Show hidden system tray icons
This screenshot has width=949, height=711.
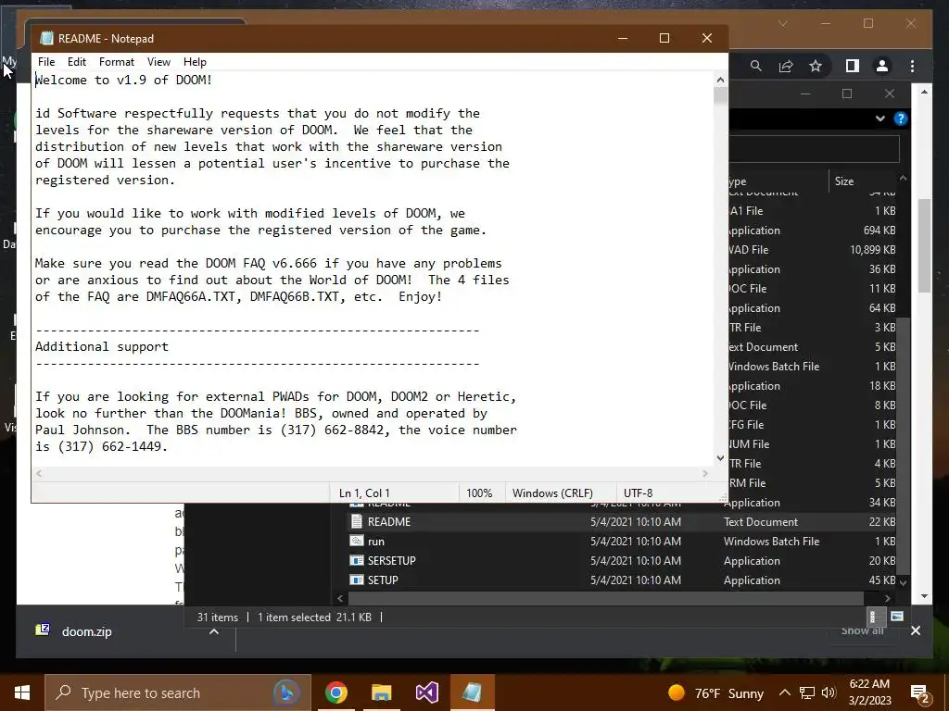tap(784, 692)
